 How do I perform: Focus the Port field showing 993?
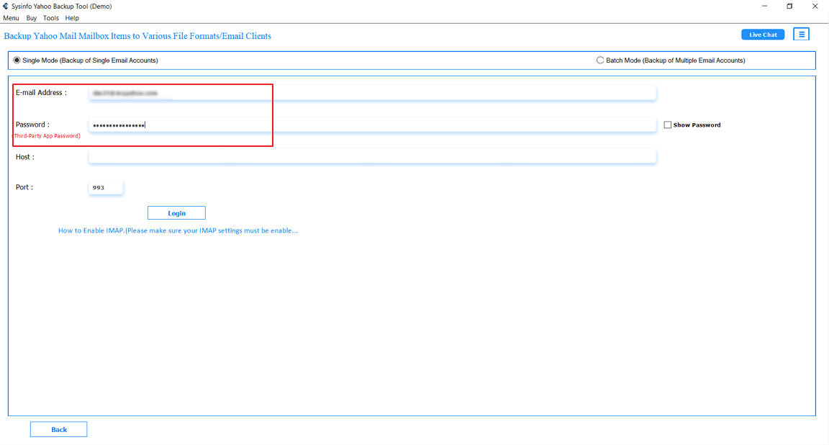coord(106,187)
